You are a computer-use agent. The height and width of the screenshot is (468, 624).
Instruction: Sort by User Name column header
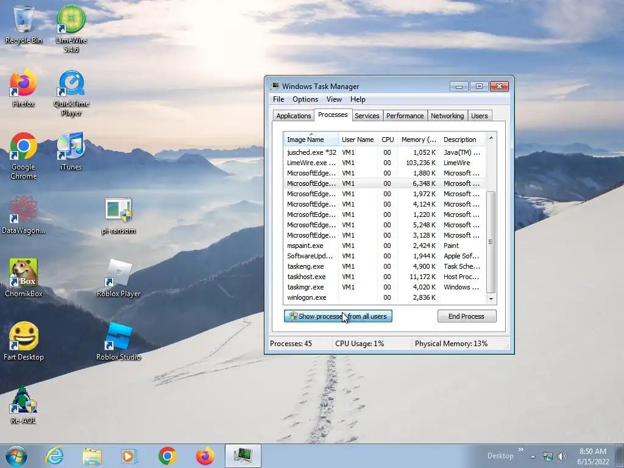point(358,140)
